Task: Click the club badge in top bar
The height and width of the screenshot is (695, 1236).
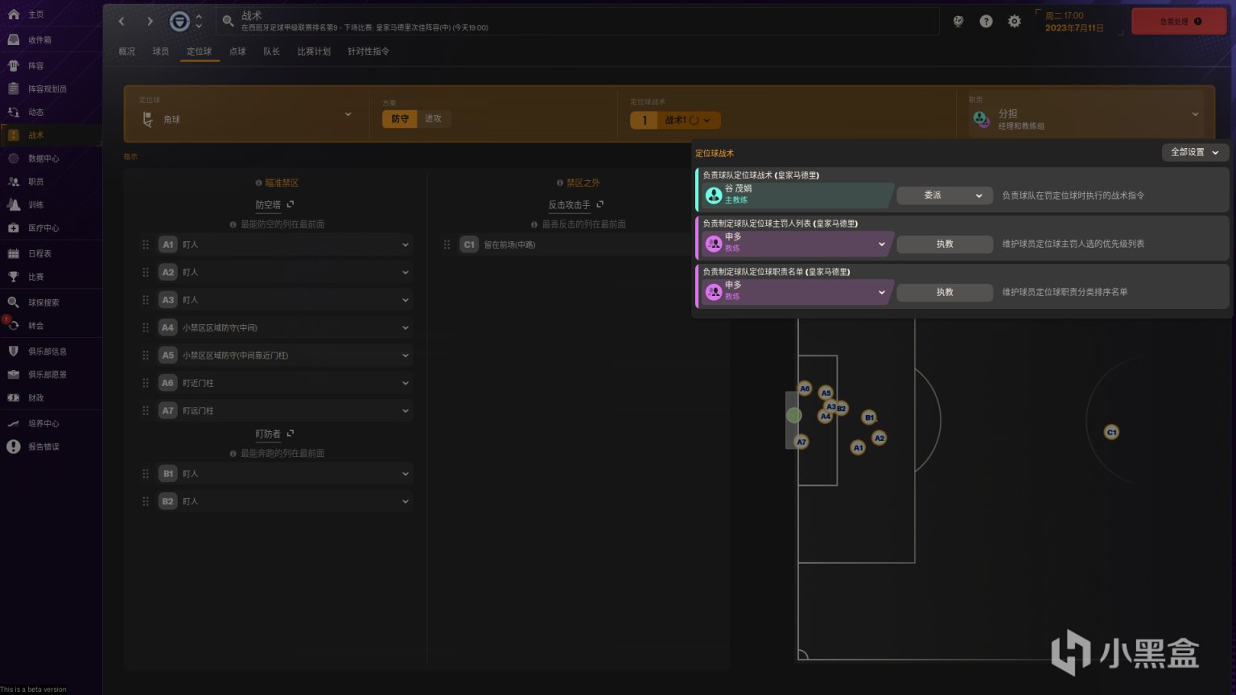Action: tap(179, 21)
